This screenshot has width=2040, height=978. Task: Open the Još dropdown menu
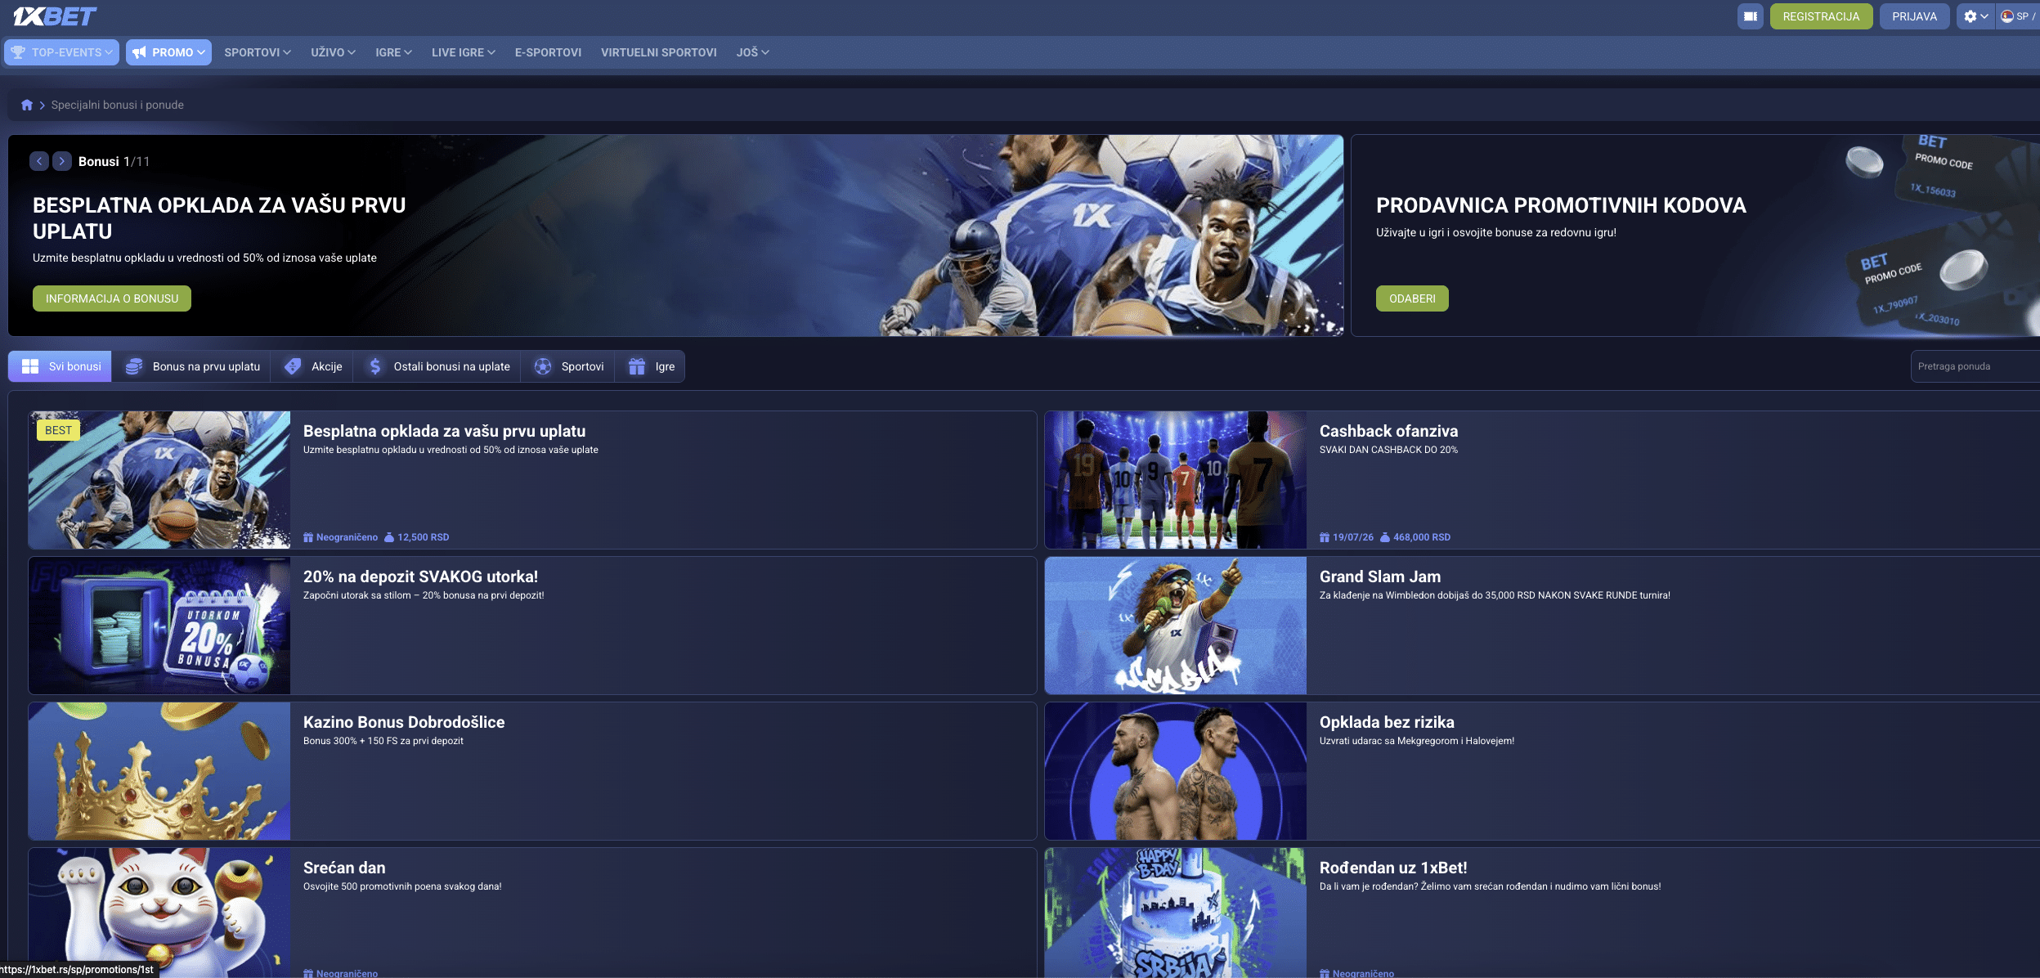coord(752,52)
